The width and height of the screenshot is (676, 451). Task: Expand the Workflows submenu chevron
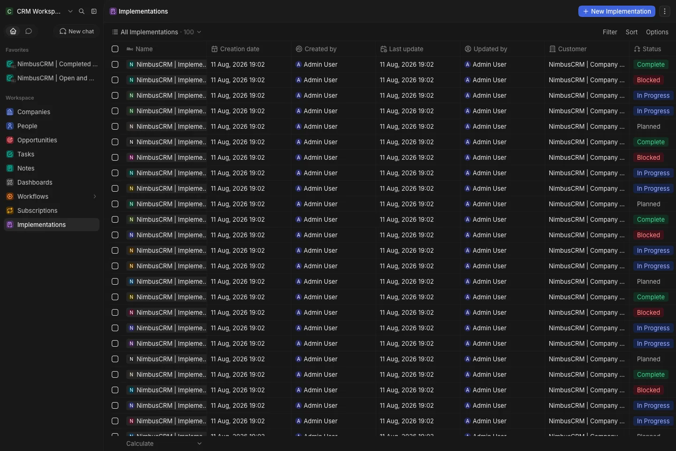95,196
